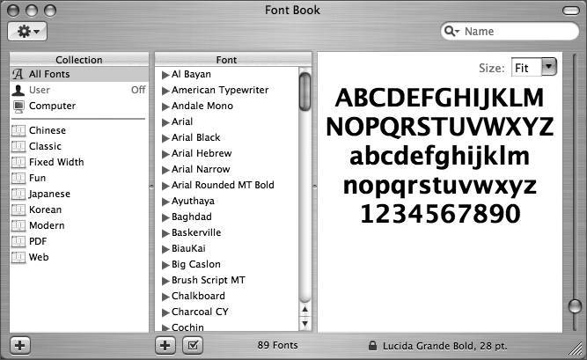Viewport: 587px width, 360px height.
Task: Expand the American Typewriter font family
Action: [x=165, y=91]
